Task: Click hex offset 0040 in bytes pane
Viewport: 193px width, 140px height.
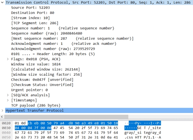Action: coord(6,132)
